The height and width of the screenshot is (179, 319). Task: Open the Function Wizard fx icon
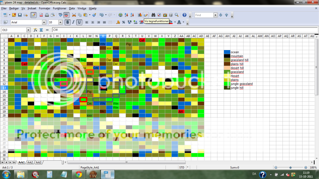coord(35,30)
